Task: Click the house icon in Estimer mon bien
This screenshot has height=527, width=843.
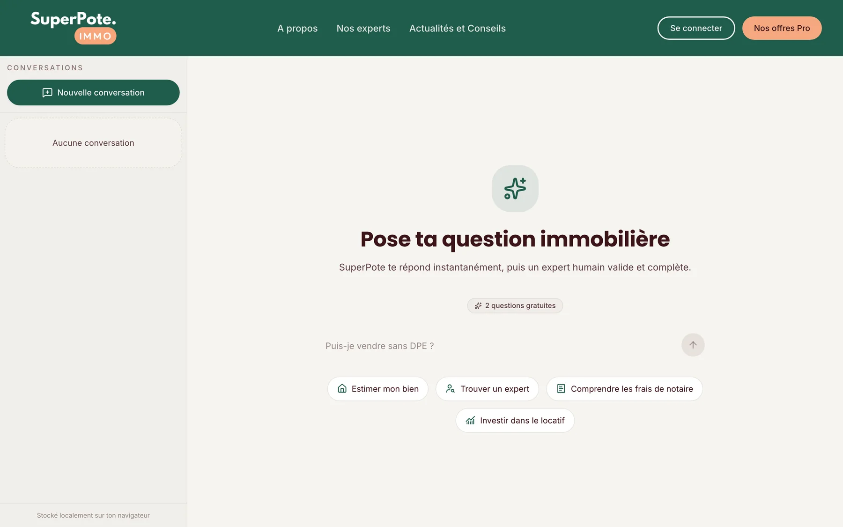Action: pyautogui.click(x=342, y=388)
